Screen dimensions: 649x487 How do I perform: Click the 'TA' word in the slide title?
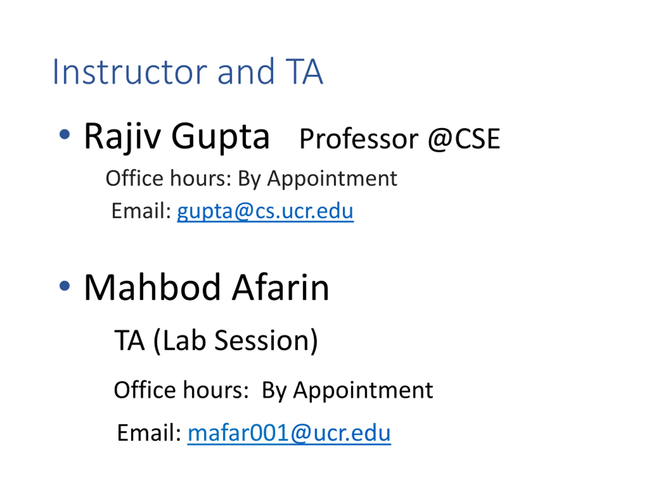click(304, 71)
